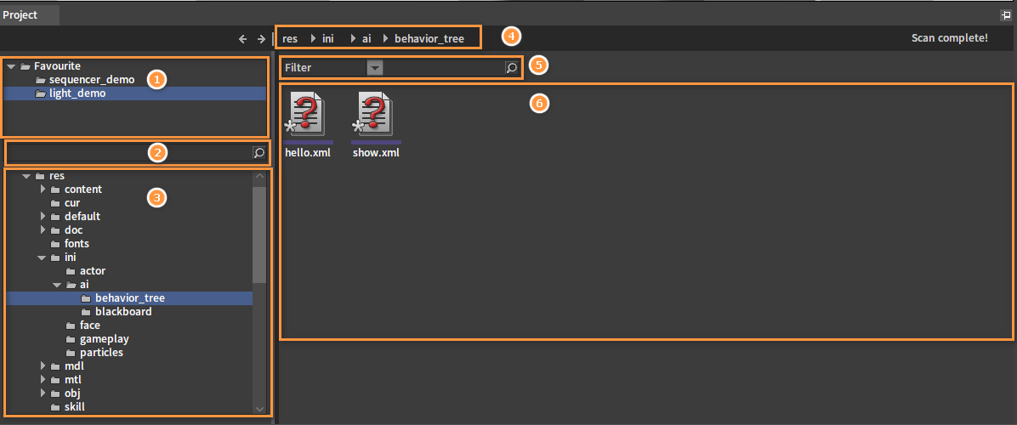Expand the mdl folder
Image resolution: width=1017 pixels, height=425 pixels.
pos(43,366)
